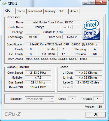Close the CPU-Z window
The width and height of the screenshot is (109, 121).
coord(101,2)
